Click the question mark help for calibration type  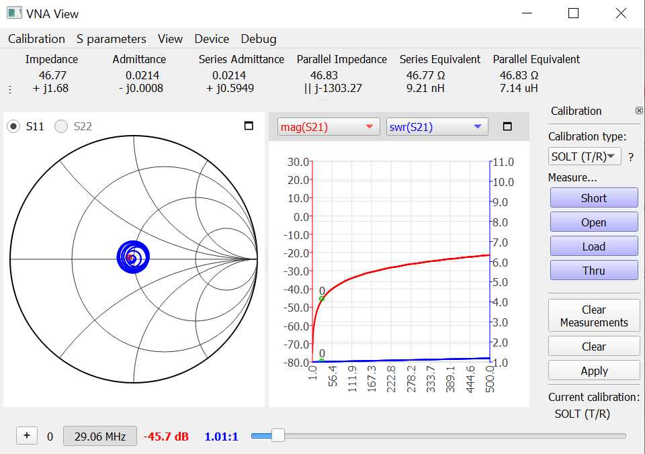pos(631,157)
